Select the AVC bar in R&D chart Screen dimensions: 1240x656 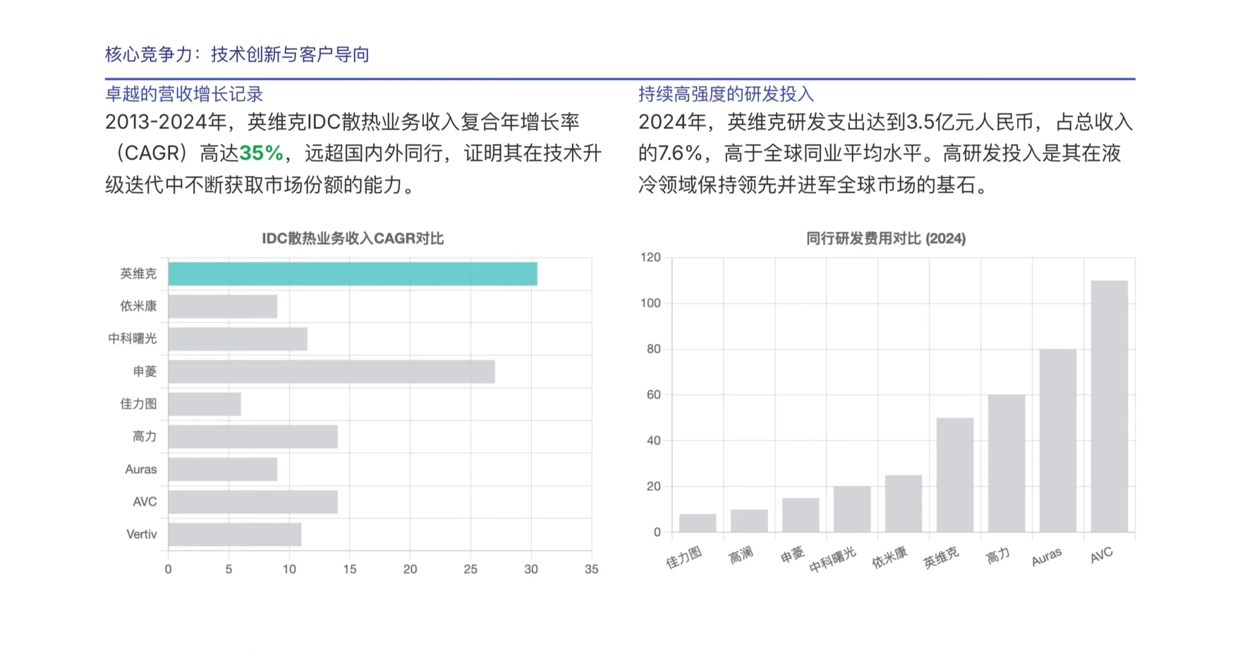(1109, 406)
